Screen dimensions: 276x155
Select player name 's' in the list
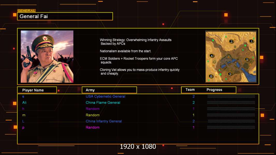click(x=23, y=96)
